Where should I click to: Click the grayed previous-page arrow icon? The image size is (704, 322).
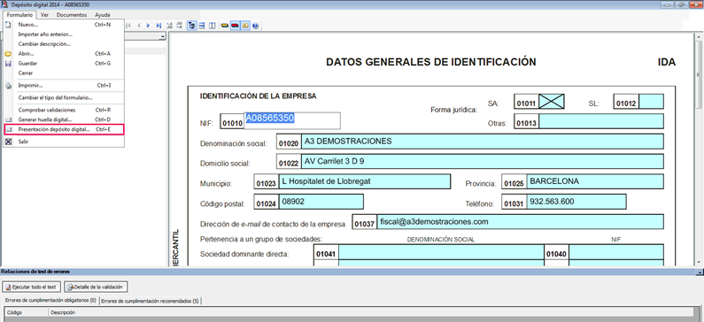(x=138, y=26)
